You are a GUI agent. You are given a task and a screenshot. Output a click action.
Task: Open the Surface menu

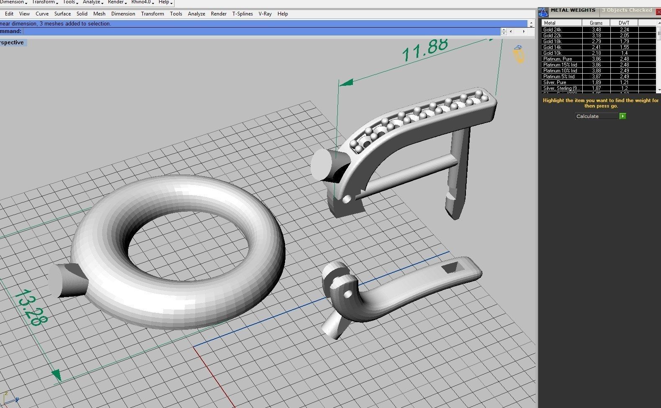[x=62, y=14]
